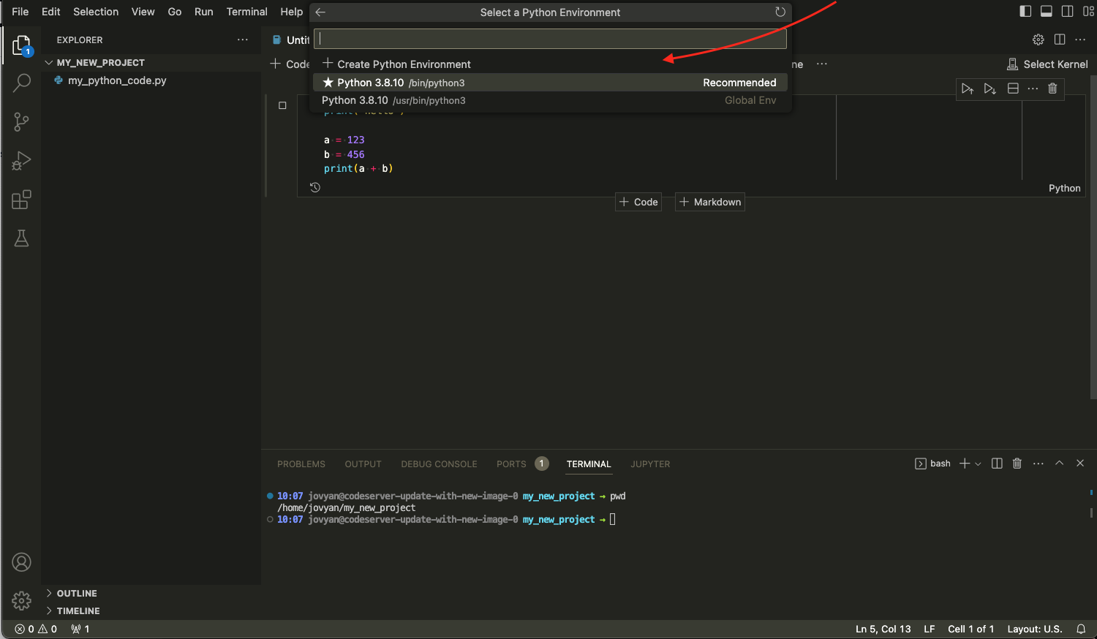Open the Extensions view

[22, 200]
